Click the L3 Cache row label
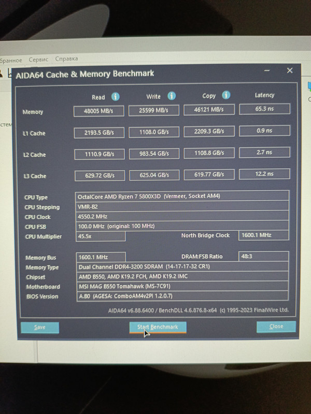311x414 pixels. [x=35, y=176]
